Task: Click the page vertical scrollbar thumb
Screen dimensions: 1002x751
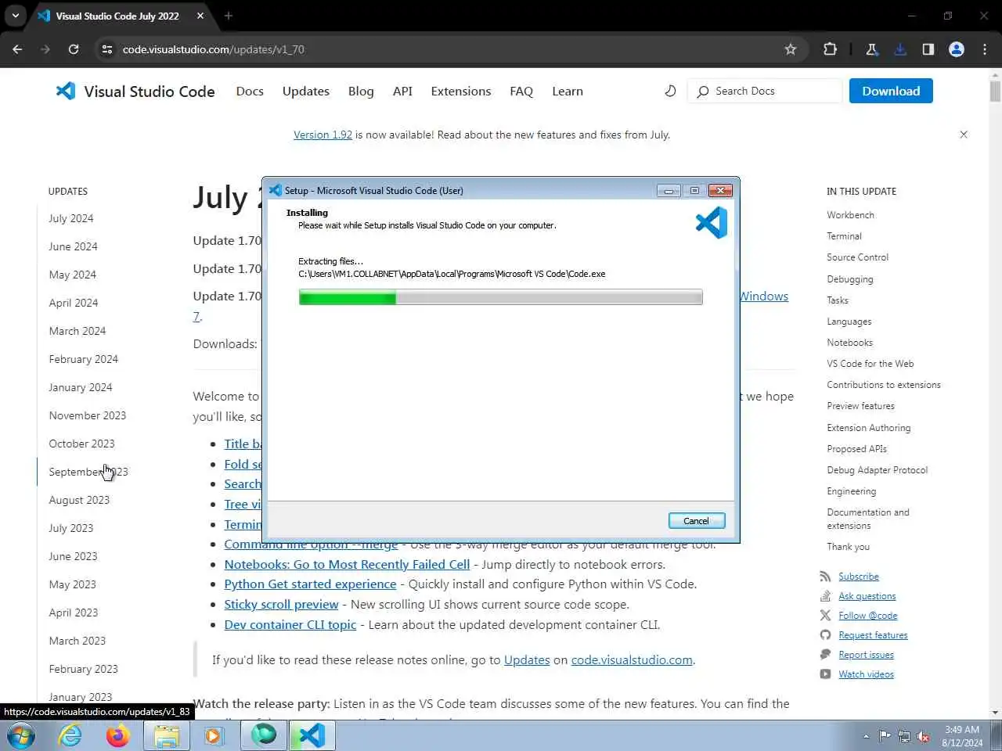Action: pos(995,90)
